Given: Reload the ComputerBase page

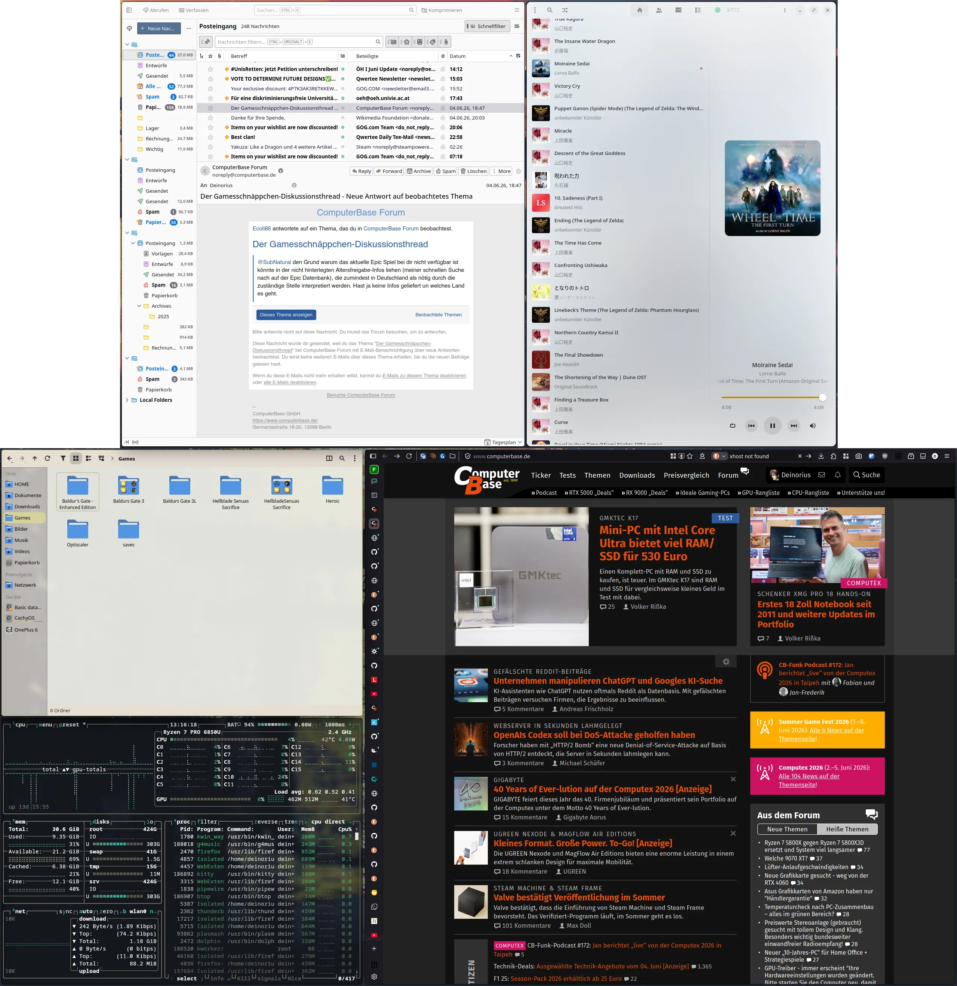Looking at the screenshot, I should coord(409,456).
